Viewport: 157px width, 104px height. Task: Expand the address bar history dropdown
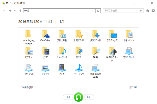[x=93, y=11]
